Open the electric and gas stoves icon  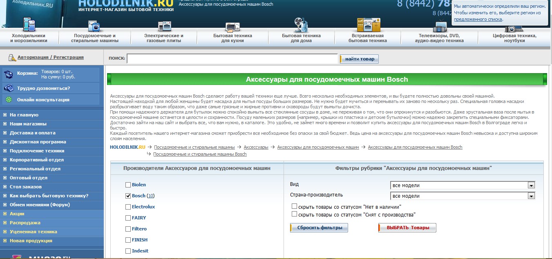(164, 27)
